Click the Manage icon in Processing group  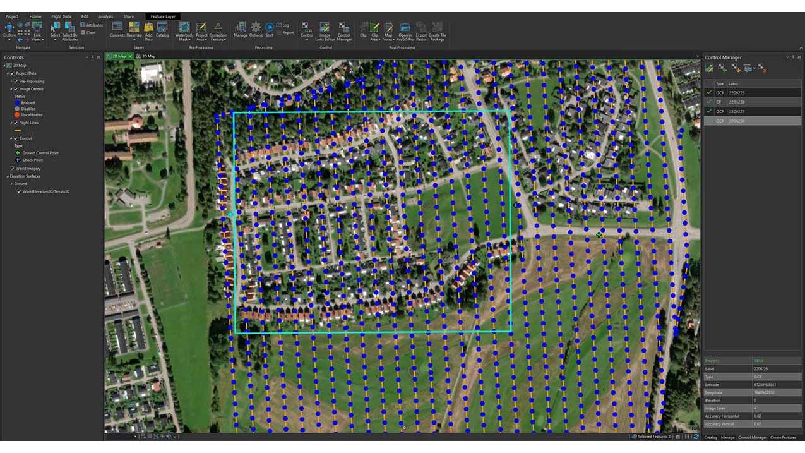[241, 28]
